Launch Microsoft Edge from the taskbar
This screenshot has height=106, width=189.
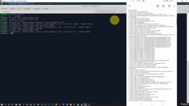(x=24, y=105)
